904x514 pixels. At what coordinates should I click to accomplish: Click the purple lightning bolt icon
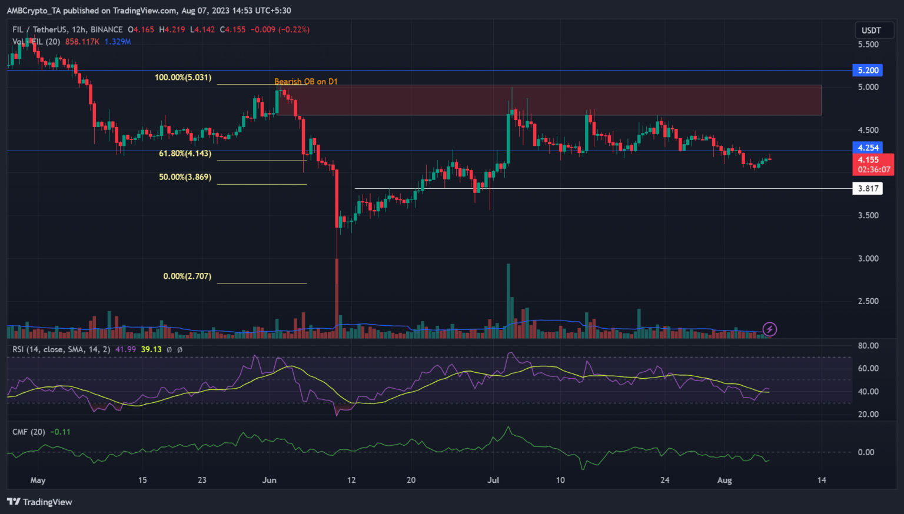769,329
